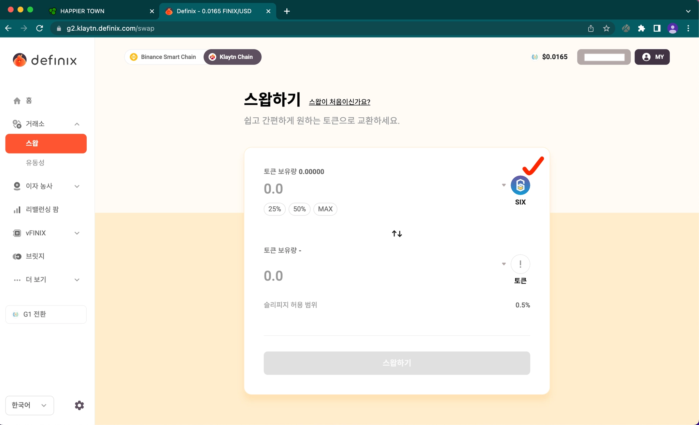Open browser extensions puzzle icon
Image resolution: width=699 pixels, height=425 pixels.
click(641, 29)
